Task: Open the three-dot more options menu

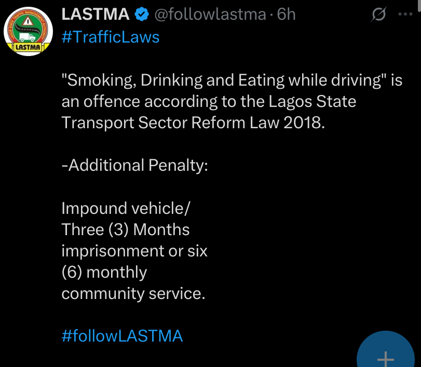Action: tap(405, 15)
